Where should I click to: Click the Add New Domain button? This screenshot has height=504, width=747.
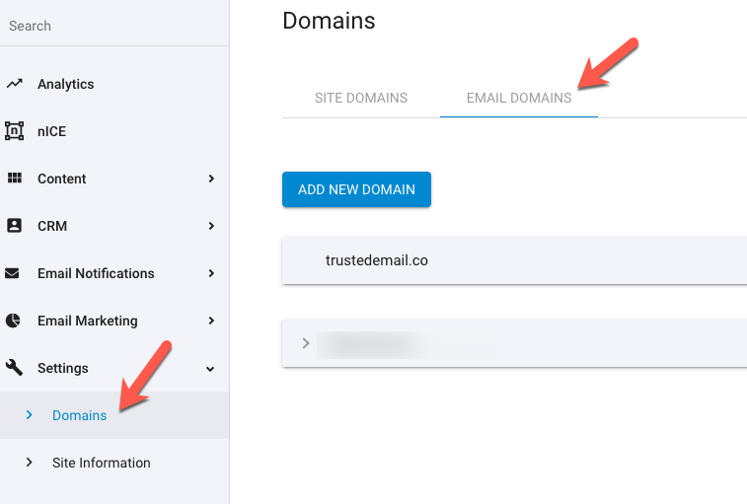click(x=356, y=189)
